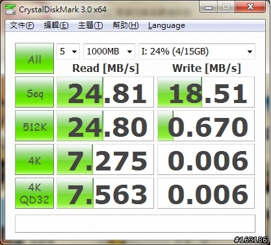Viewport: 271px width, 245px height.
Task: Minimize the CrystalDiskMark window
Action: pyautogui.click(x=209, y=7)
